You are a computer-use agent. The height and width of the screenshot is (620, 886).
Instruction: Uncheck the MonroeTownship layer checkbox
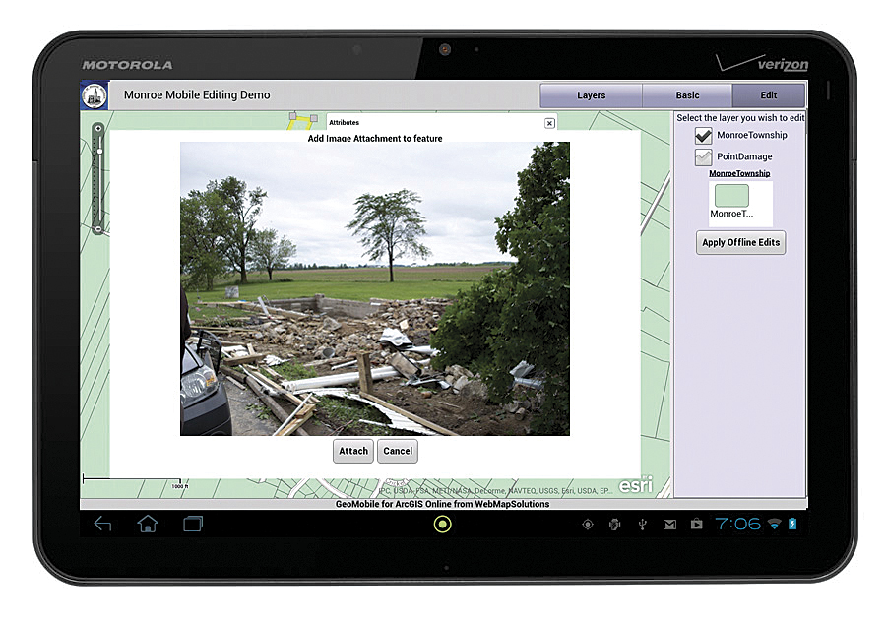[703, 136]
